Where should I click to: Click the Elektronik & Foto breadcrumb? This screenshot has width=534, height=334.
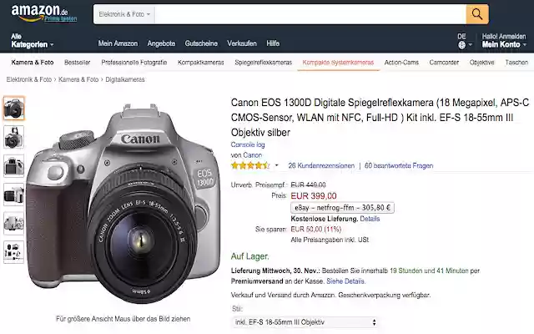click(x=29, y=79)
